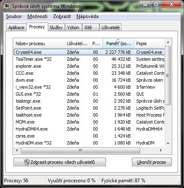Select the taskhost.exe process
The height and width of the screenshot is (188, 184).
point(89,115)
